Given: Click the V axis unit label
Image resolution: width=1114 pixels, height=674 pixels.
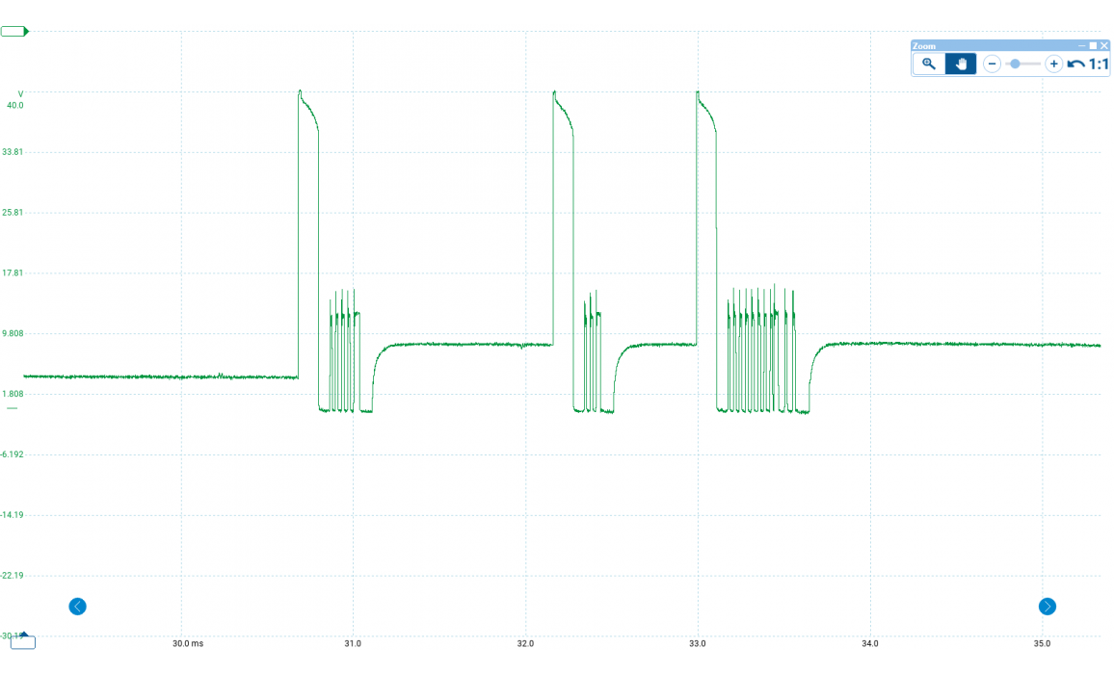Looking at the screenshot, I should (20, 93).
